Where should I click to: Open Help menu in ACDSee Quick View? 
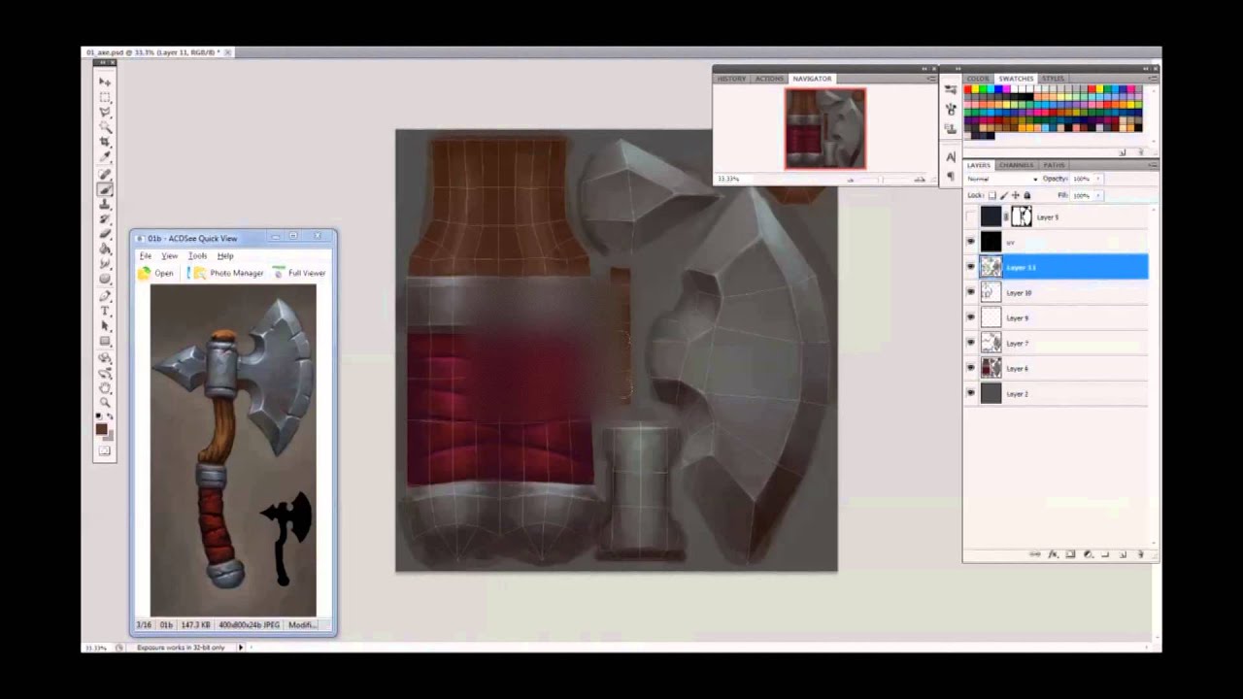(225, 255)
